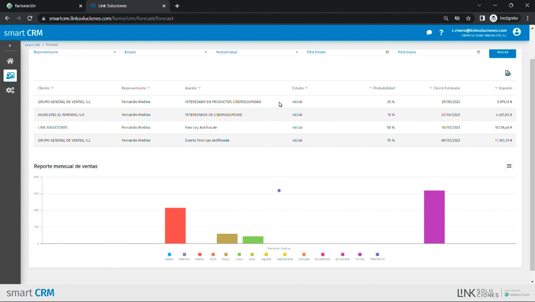Open help via the question mark icon
The image size is (535, 302).
click(441, 33)
